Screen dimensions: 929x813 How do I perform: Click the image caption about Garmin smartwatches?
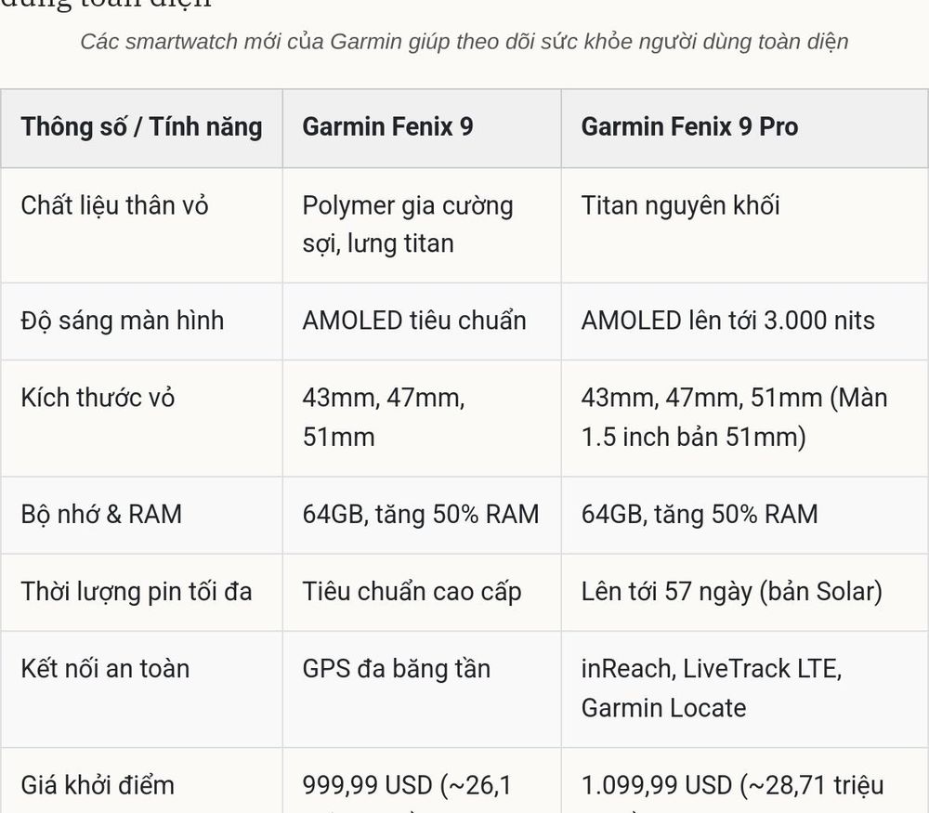point(464,42)
